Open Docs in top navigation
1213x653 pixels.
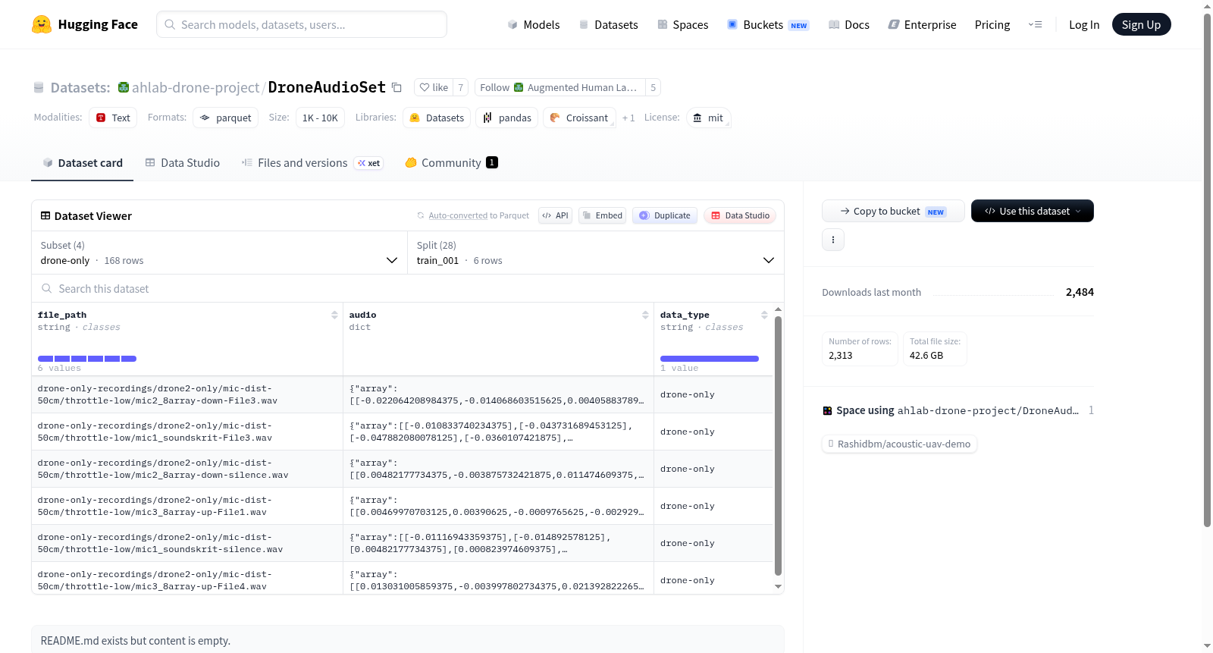tap(849, 24)
